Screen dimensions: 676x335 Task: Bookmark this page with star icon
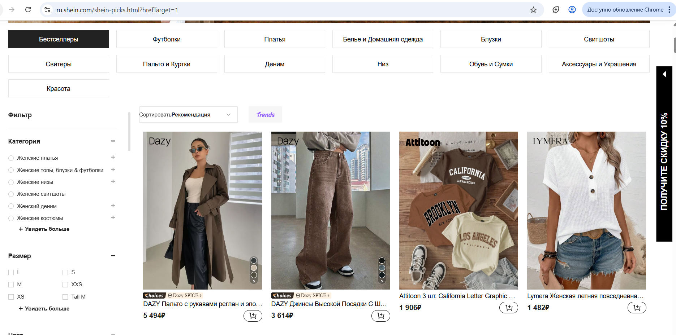tap(533, 10)
